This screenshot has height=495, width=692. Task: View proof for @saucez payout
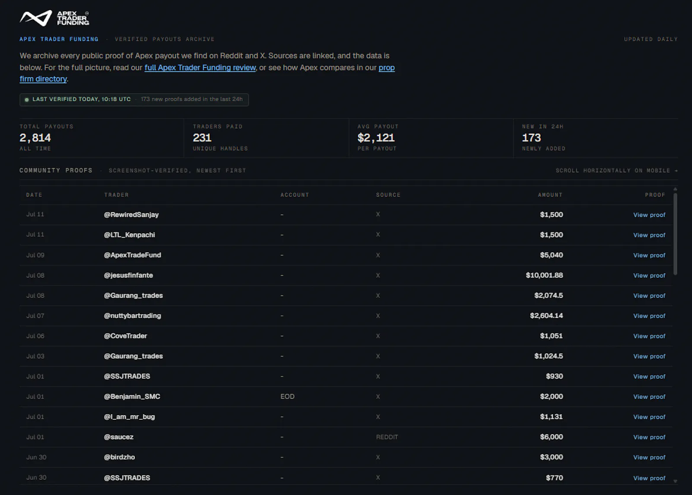(649, 437)
